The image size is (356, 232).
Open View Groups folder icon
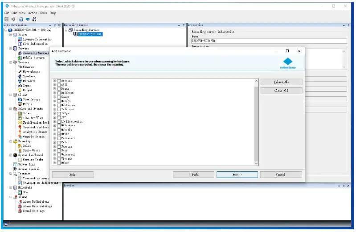tap(20, 99)
